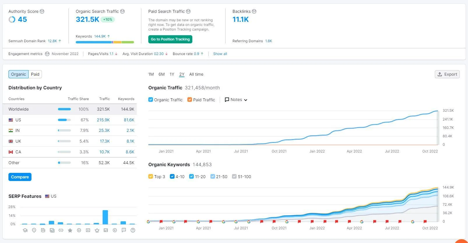Click the Knowledge panel graduation cap icon

coord(25,230)
